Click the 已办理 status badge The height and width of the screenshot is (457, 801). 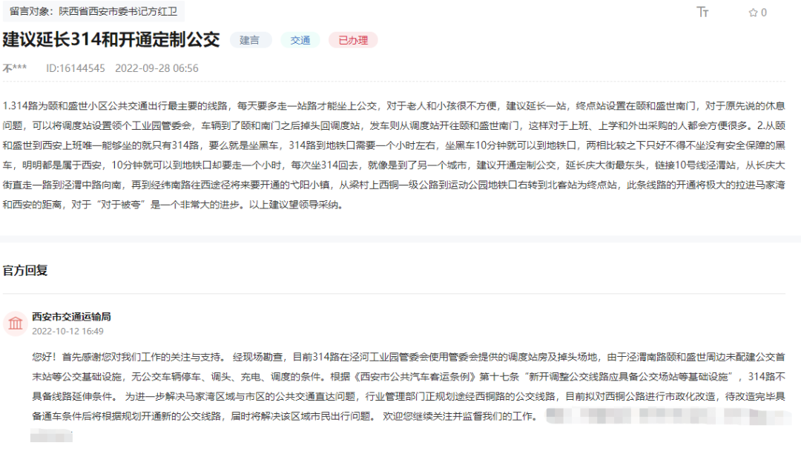click(x=353, y=40)
